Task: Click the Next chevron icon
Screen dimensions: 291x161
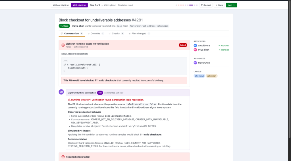Action: point(234,5)
